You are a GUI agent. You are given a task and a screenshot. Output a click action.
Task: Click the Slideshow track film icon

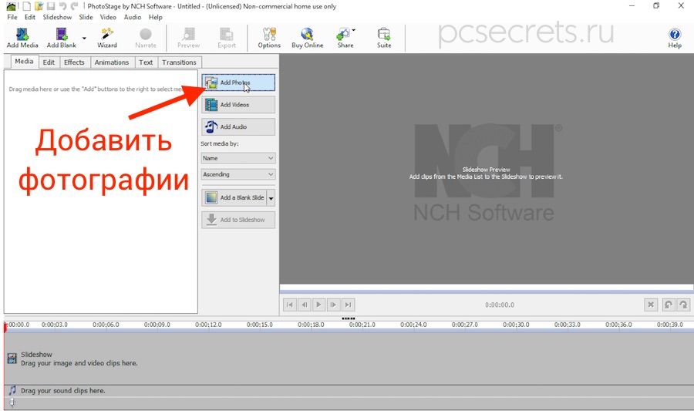point(12,359)
